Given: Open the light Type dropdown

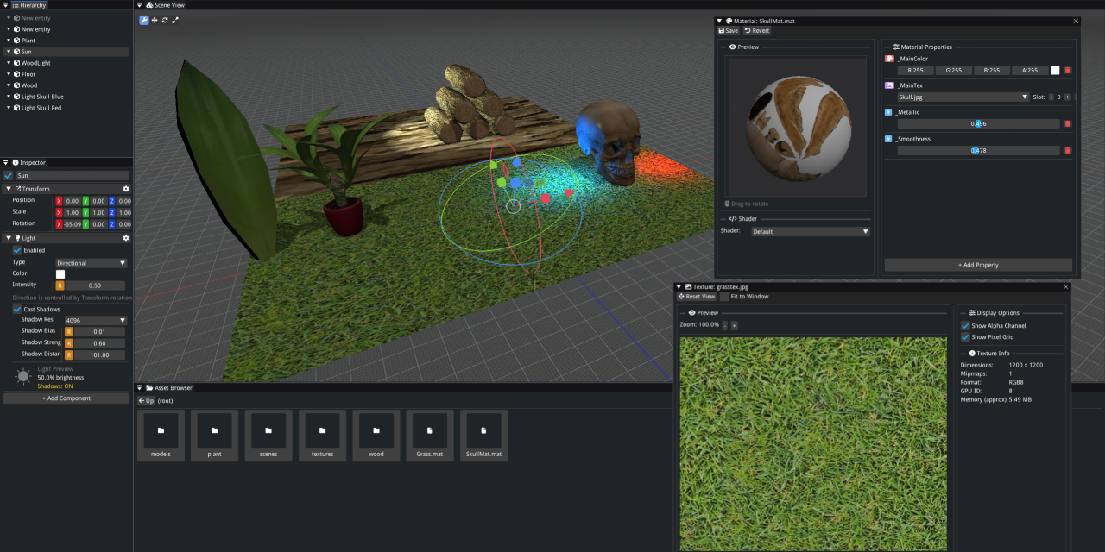Looking at the screenshot, I should pyautogui.click(x=92, y=263).
